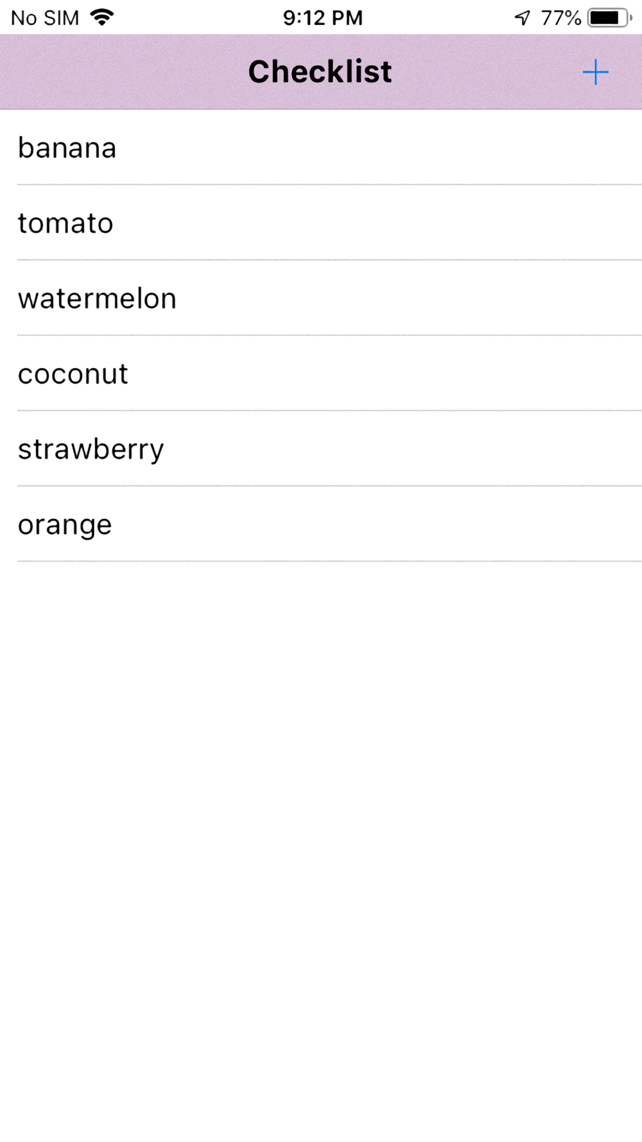
Task: Tap the Wi-Fi signal icon
Action: point(102,17)
